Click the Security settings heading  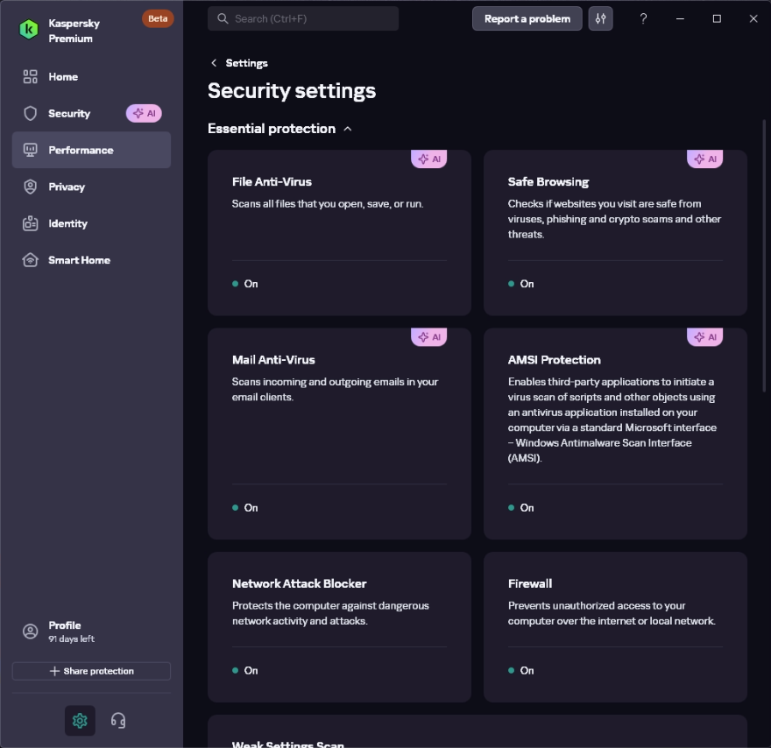click(x=292, y=91)
